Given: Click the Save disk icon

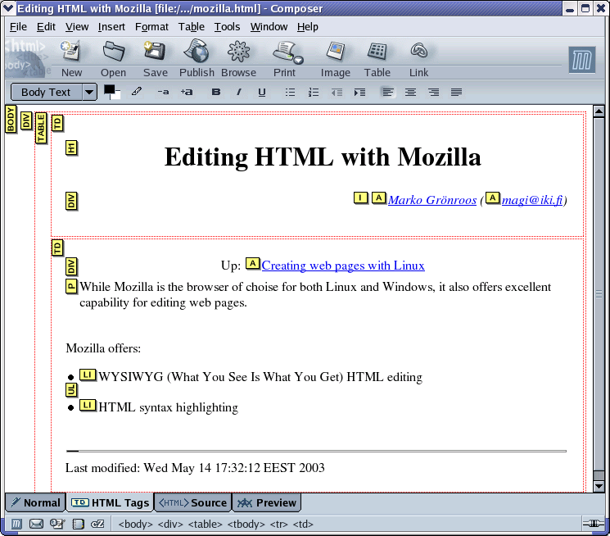Looking at the screenshot, I should point(155,52).
